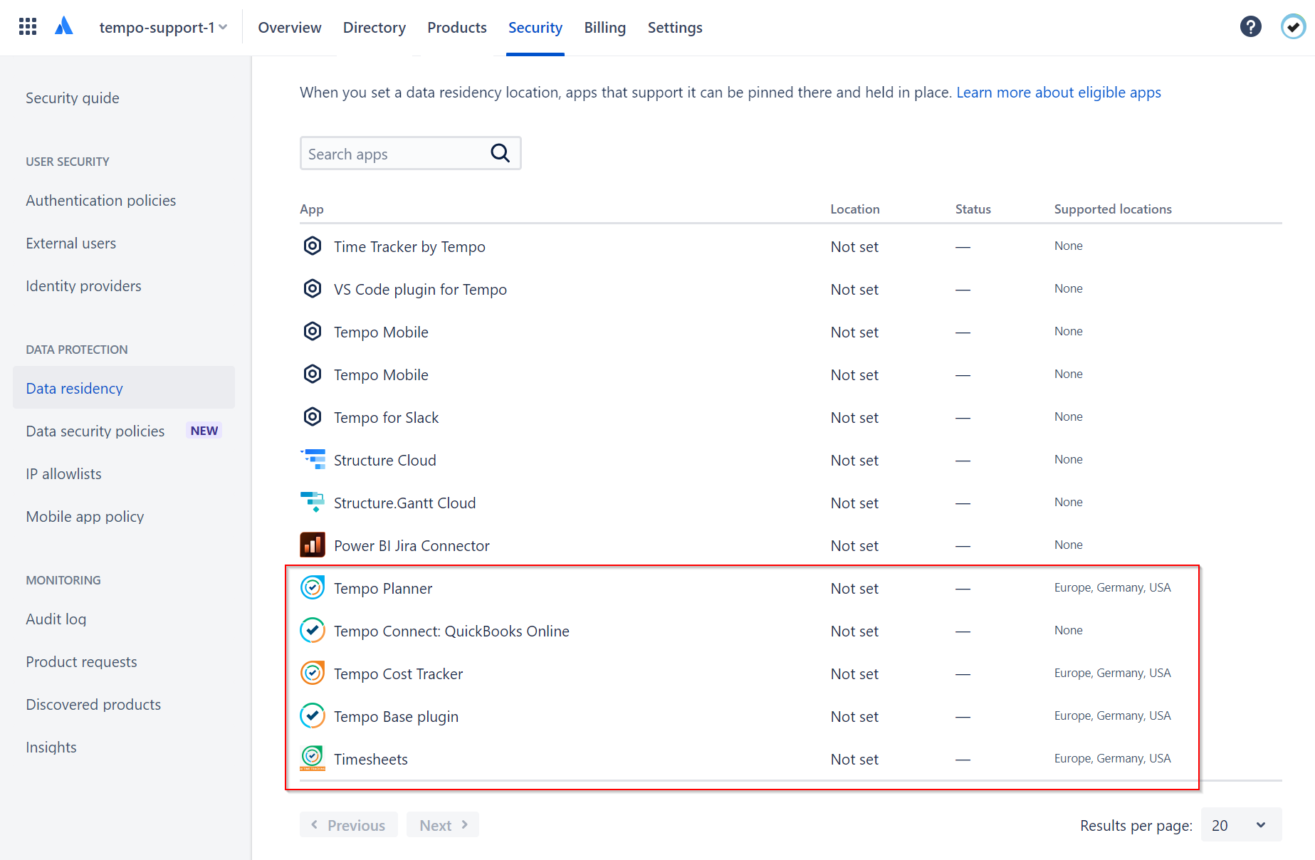Click the Next page button
This screenshot has width=1315, height=860.
(x=443, y=825)
